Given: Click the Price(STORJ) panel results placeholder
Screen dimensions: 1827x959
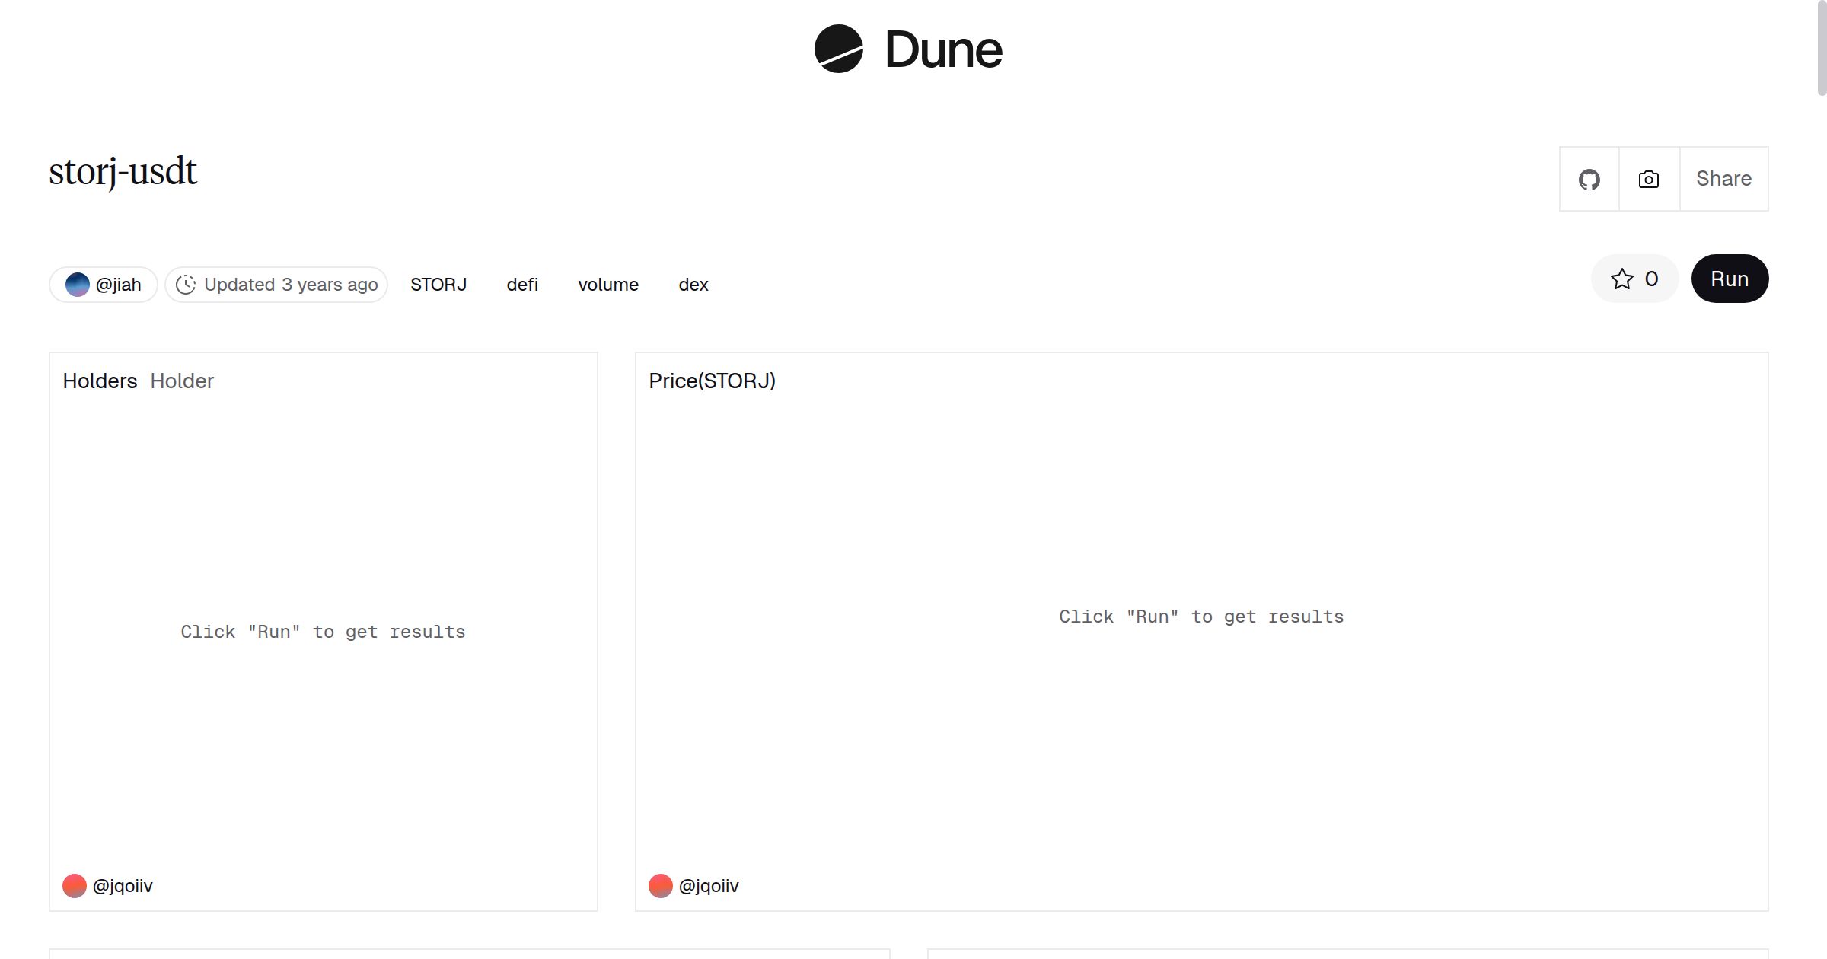Looking at the screenshot, I should point(1201,616).
